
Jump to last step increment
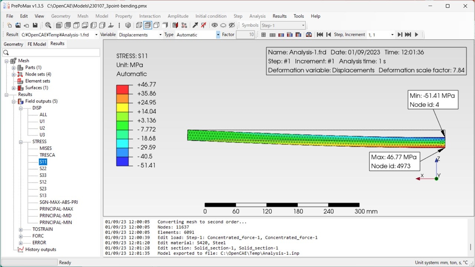(x=408, y=34)
